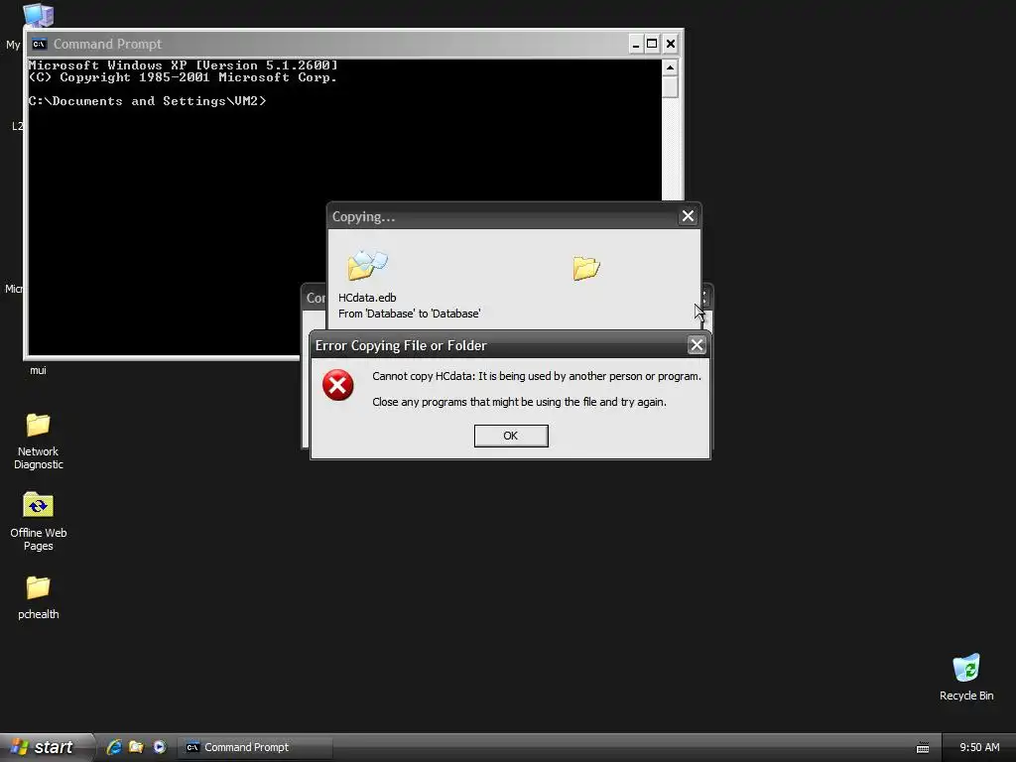The width and height of the screenshot is (1016, 762).
Task: Close the Command Prompt window
Action: (671, 44)
